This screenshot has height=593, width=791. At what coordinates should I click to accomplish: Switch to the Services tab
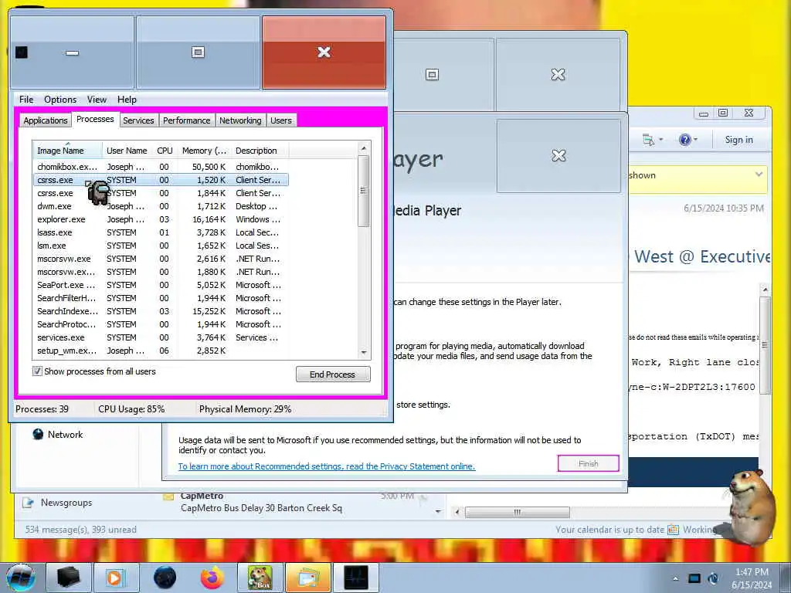tap(138, 120)
